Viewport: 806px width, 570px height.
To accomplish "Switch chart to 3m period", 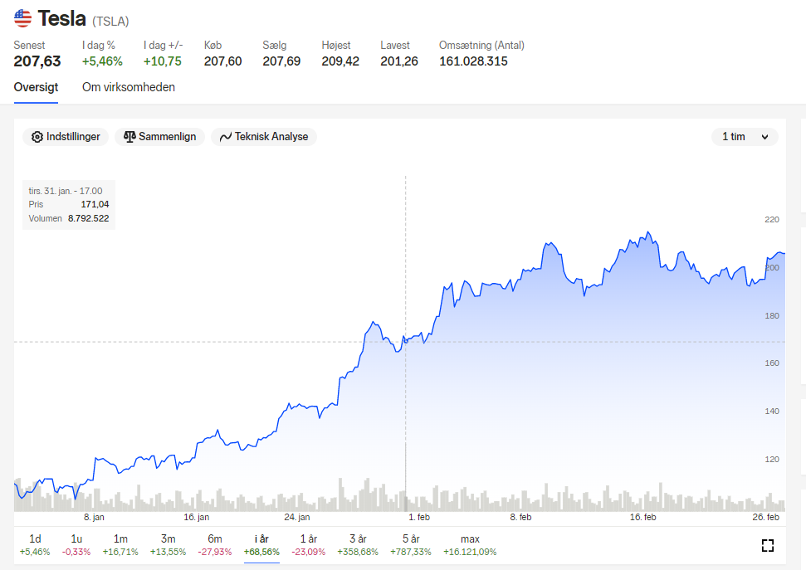I will pos(168,545).
